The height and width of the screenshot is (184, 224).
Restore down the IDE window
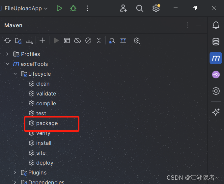click(195, 8)
